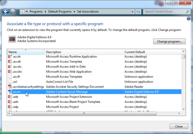
Task: Open Default Programs breadcrumb
Action: [x=60, y=12]
